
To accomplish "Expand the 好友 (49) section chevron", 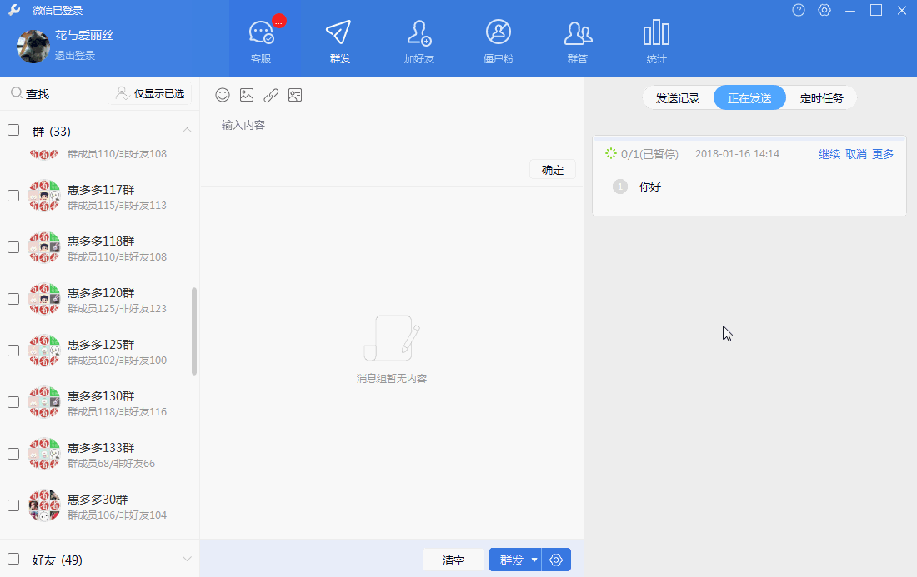I will tap(187, 559).
